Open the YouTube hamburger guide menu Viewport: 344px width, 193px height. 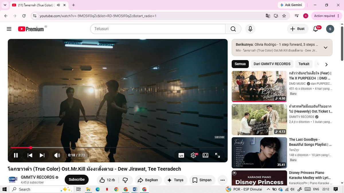click(x=9, y=29)
